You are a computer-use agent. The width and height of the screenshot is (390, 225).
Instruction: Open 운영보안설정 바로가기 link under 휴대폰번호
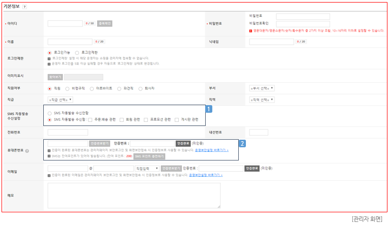pyautogui.click(x=212, y=150)
